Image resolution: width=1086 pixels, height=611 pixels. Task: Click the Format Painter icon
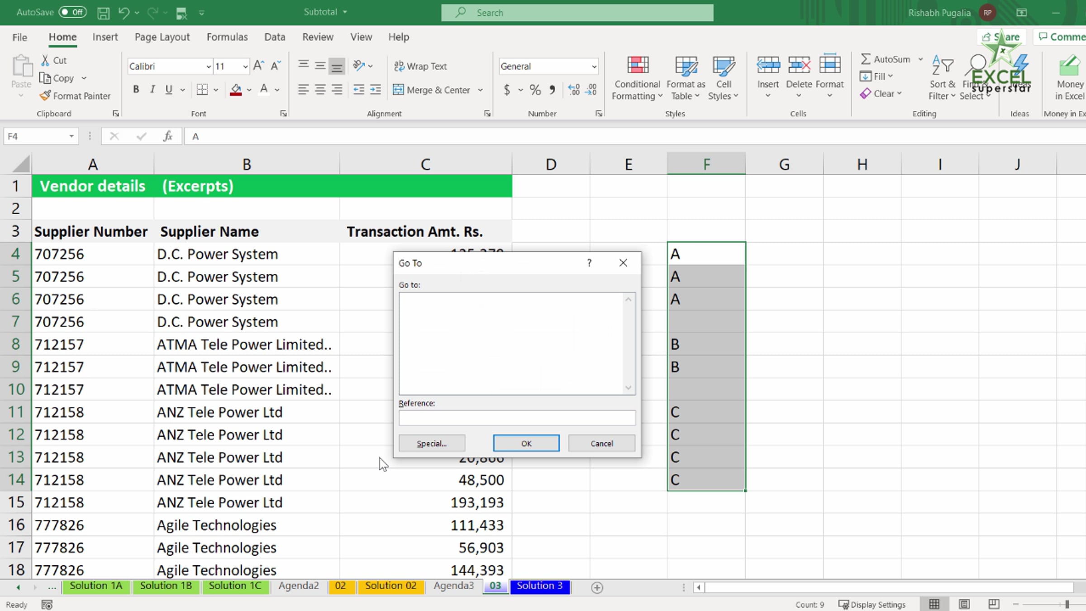(x=45, y=95)
